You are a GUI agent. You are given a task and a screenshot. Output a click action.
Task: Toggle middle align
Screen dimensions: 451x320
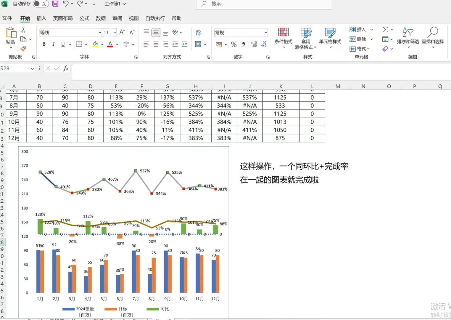156,32
